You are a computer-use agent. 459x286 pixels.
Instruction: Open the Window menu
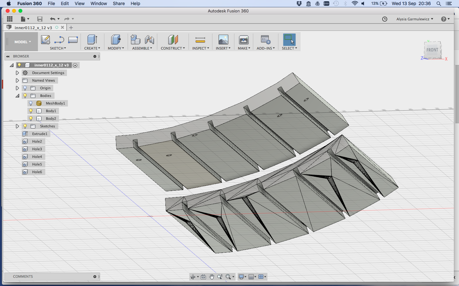coord(99,3)
